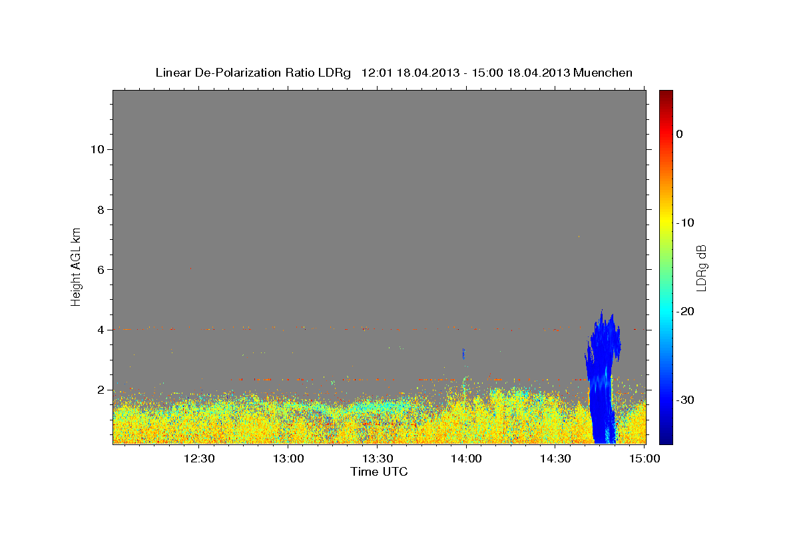Click colorbar tick value -10
The image size is (799, 533).
[685, 223]
